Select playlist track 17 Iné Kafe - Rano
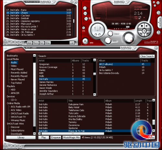The width and height of the screenshot is (162, 150). 39,10
